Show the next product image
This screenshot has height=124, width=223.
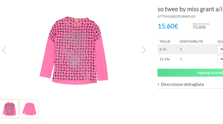(x=144, y=50)
